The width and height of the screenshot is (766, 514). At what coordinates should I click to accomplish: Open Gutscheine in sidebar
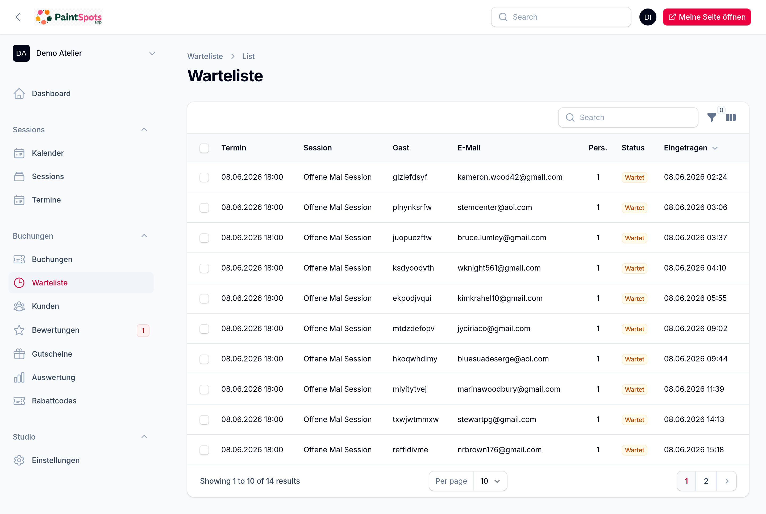click(81, 354)
